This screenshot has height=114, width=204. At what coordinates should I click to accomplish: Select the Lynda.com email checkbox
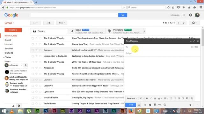[33, 92]
